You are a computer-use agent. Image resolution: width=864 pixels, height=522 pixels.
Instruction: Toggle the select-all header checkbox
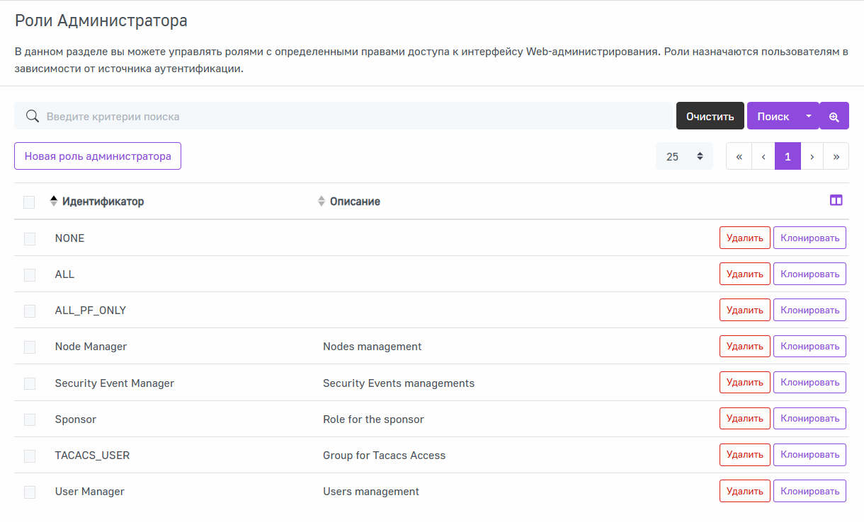coord(29,202)
